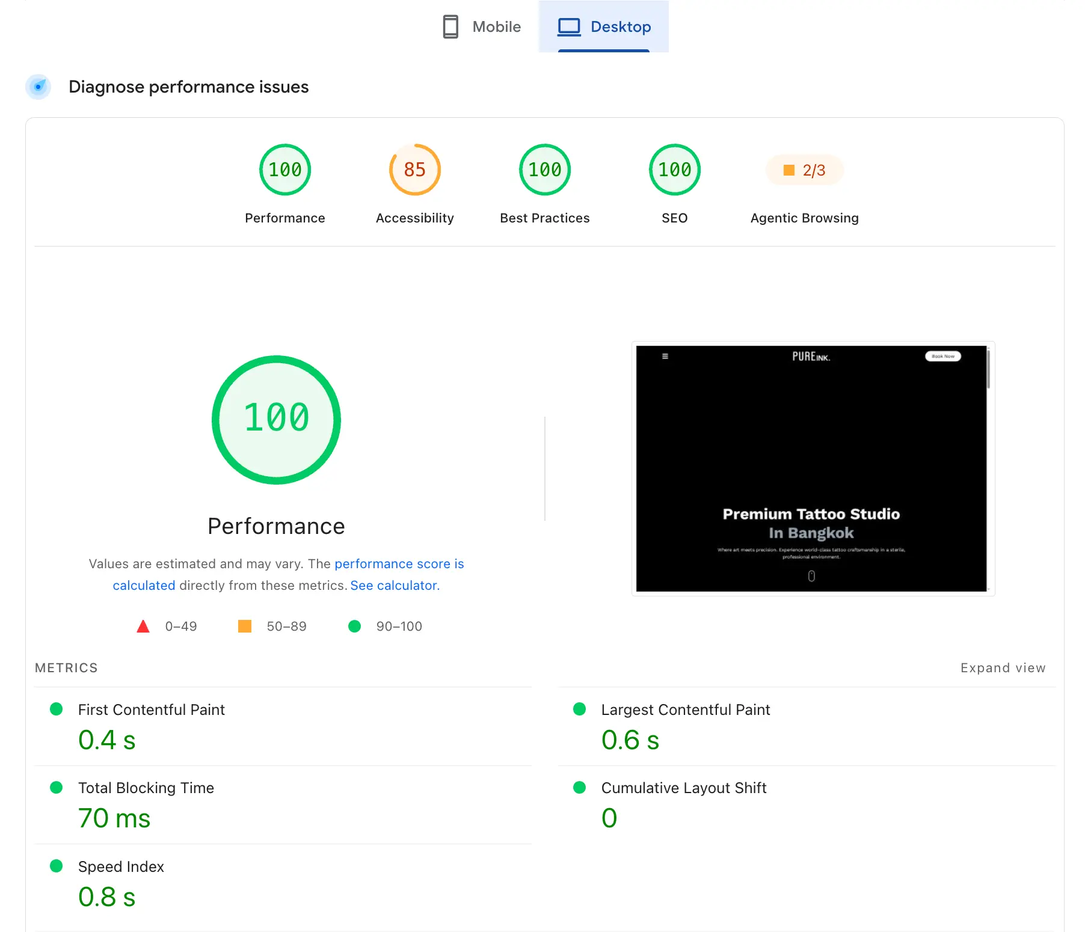Click the Cumulative Layout Shift metric label

[684, 788]
